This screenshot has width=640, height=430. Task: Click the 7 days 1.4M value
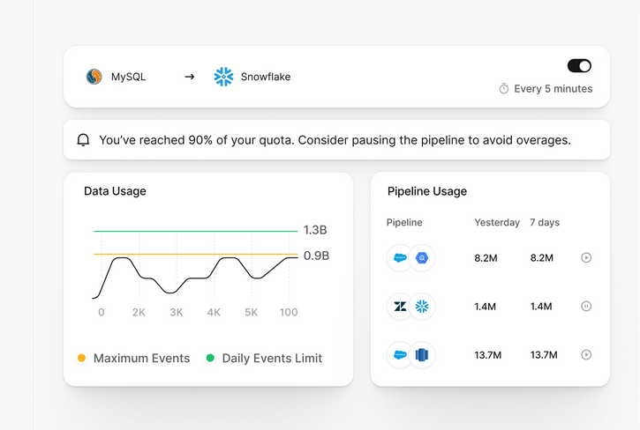coord(541,307)
